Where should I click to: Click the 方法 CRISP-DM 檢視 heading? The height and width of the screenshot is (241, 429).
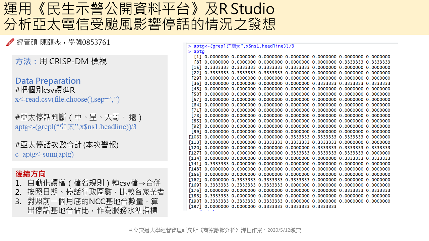(61, 62)
